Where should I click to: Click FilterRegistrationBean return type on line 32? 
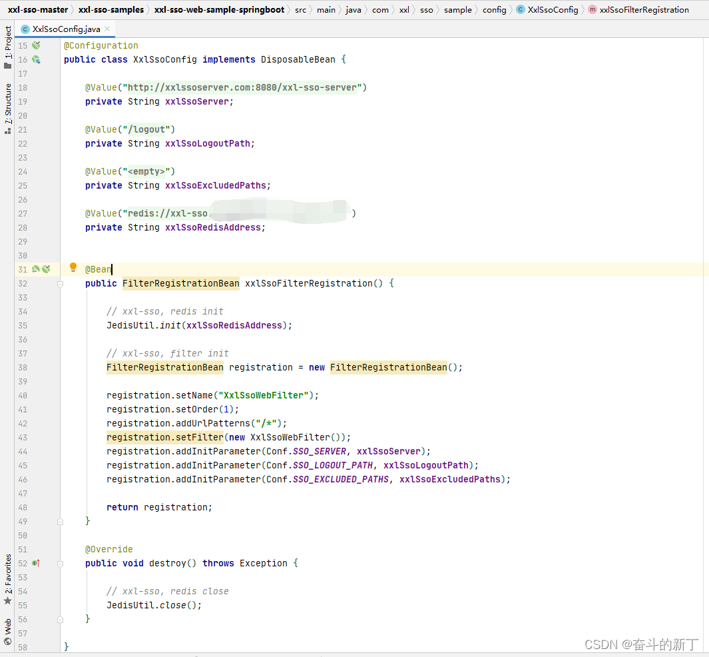coord(181,283)
